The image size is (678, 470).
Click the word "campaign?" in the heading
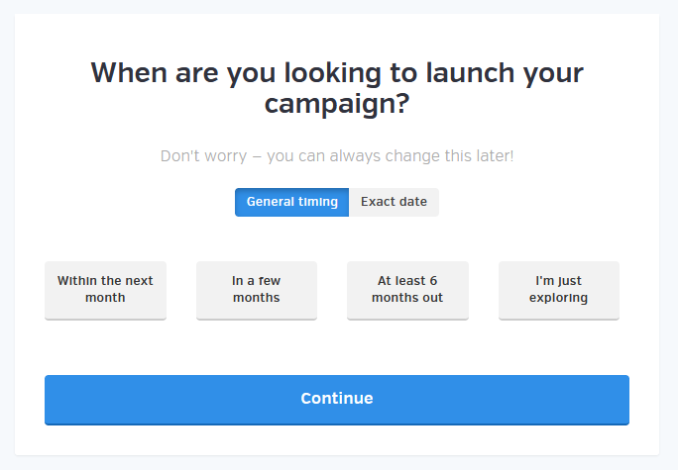[337, 105]
